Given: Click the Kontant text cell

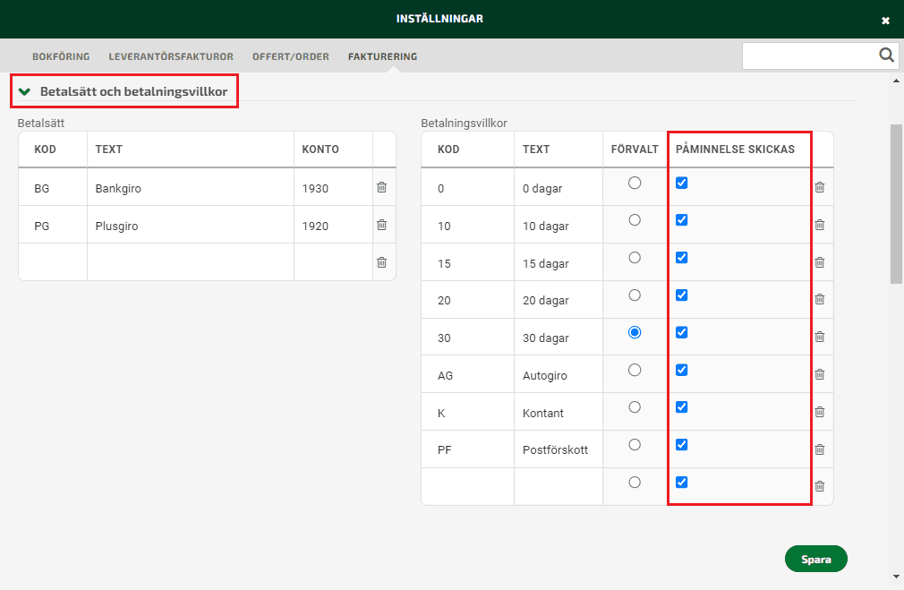Looking at the screenshot, I should 559,412.
